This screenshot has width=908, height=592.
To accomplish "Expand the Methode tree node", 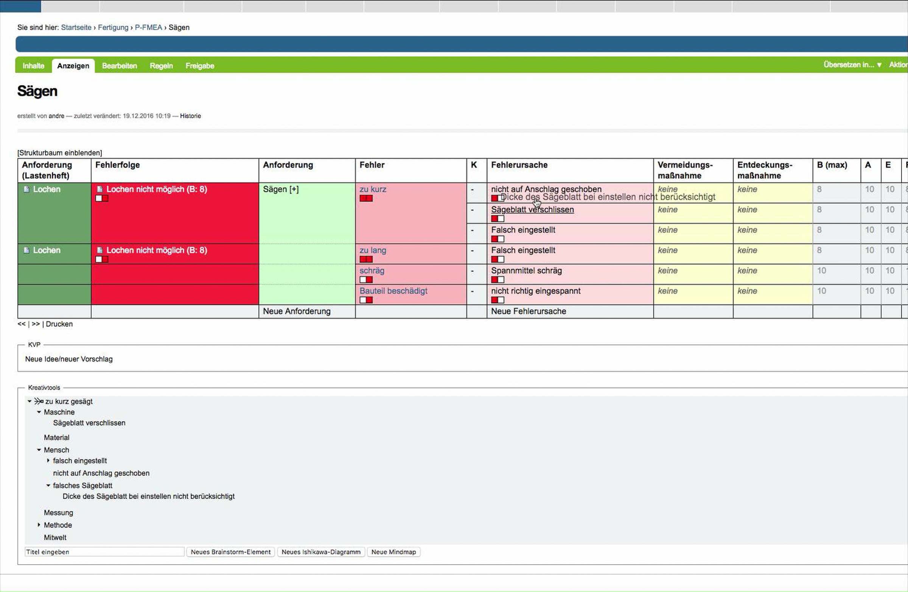I will [39, 525].
